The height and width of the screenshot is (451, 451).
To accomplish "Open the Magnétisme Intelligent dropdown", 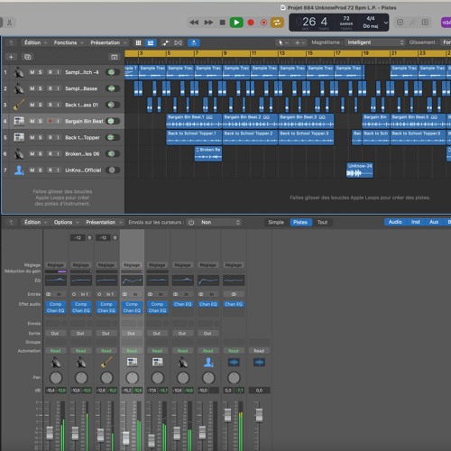I will (x=375, y=42).
